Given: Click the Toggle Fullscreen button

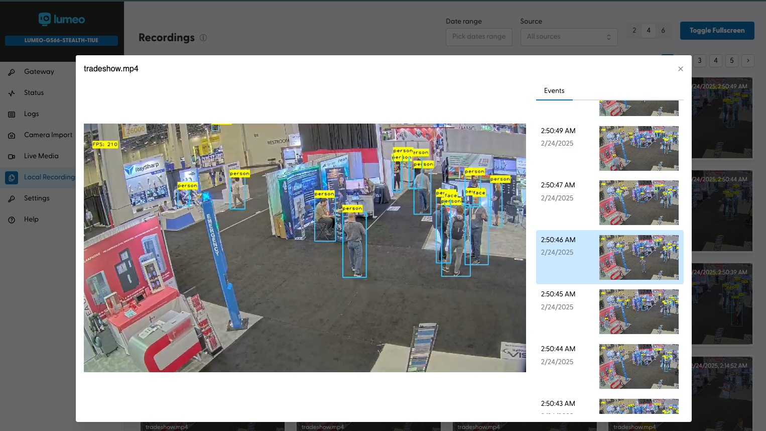Looking at the screenshot, I should (717, 31).
